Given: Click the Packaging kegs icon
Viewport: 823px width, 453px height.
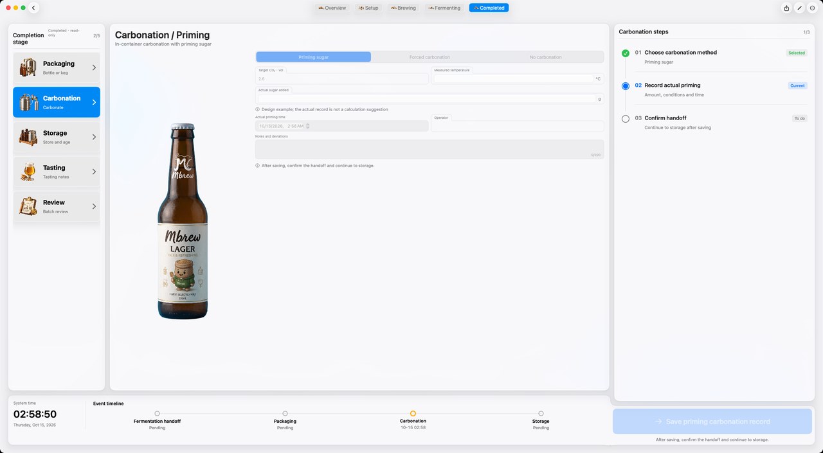Looking at the screenshot, I should pyautogui.click(x=28, y=67).
